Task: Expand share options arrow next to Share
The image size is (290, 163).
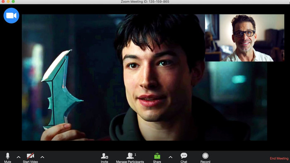Action: pos(171,157)
